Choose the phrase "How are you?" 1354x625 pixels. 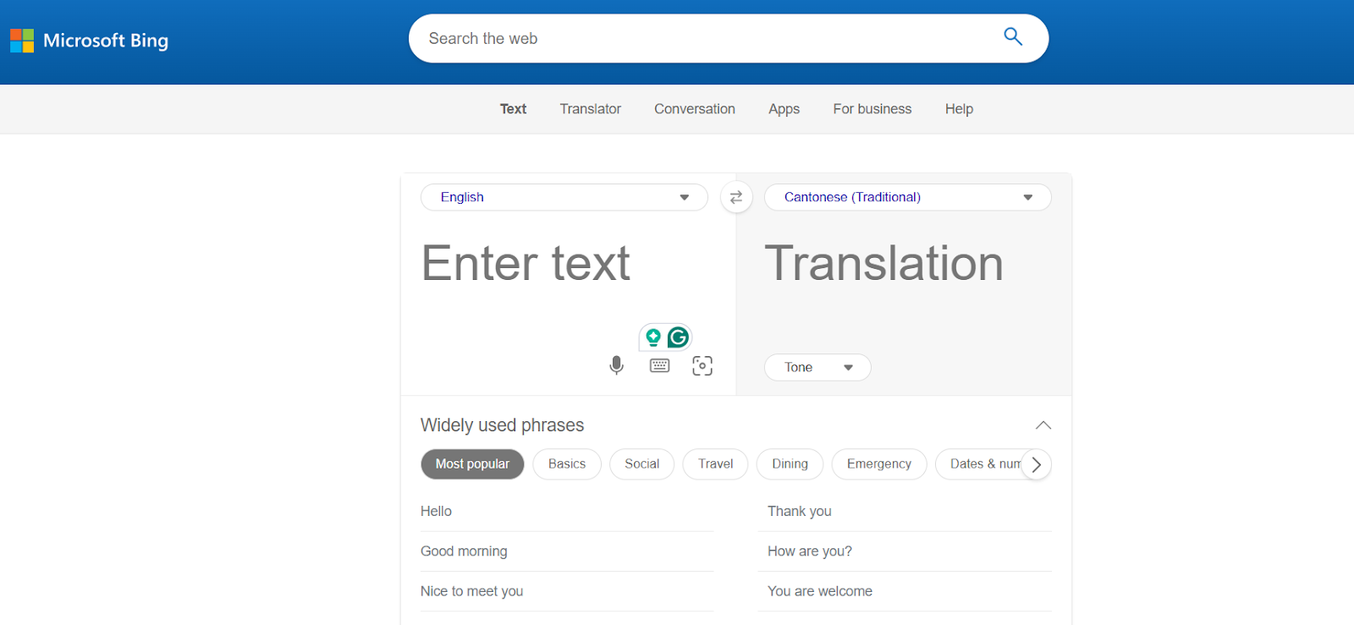click(x=810, y=551)
